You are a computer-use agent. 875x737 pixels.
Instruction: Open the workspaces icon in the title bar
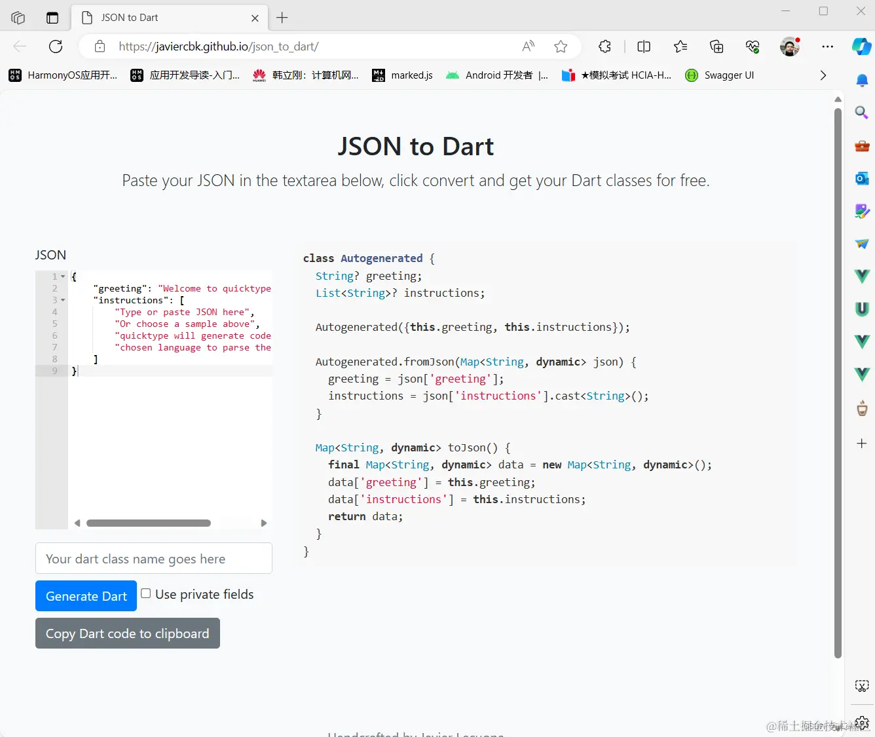tap(18, 18)
